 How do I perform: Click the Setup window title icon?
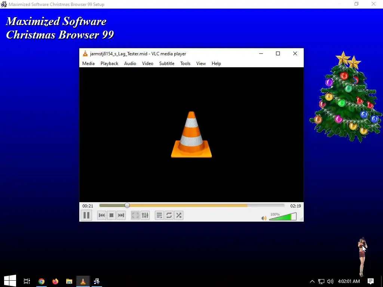pyautogui.click(x=4, y=4)
